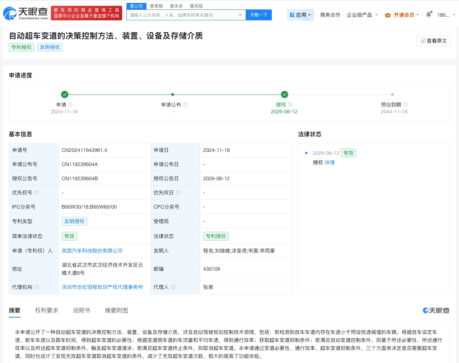
Task: Click the crown icon beside 开通会员
Action: [x=388, y=15]
